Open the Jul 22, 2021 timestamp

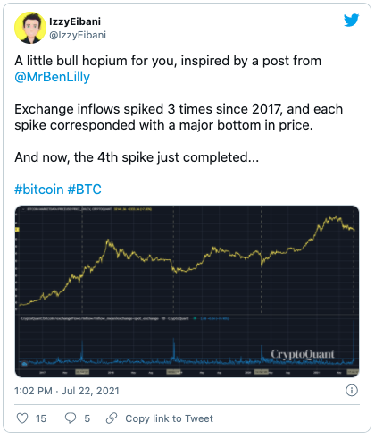click(90, 391)
